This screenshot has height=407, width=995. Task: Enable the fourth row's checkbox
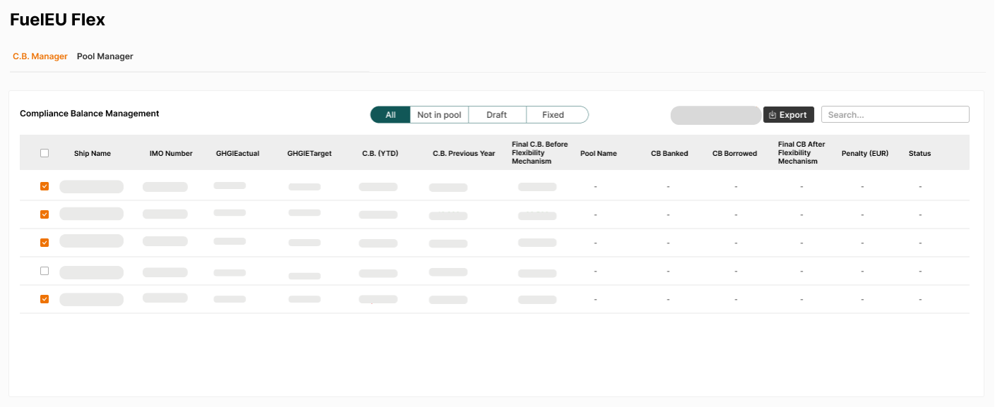pos(45,270)
